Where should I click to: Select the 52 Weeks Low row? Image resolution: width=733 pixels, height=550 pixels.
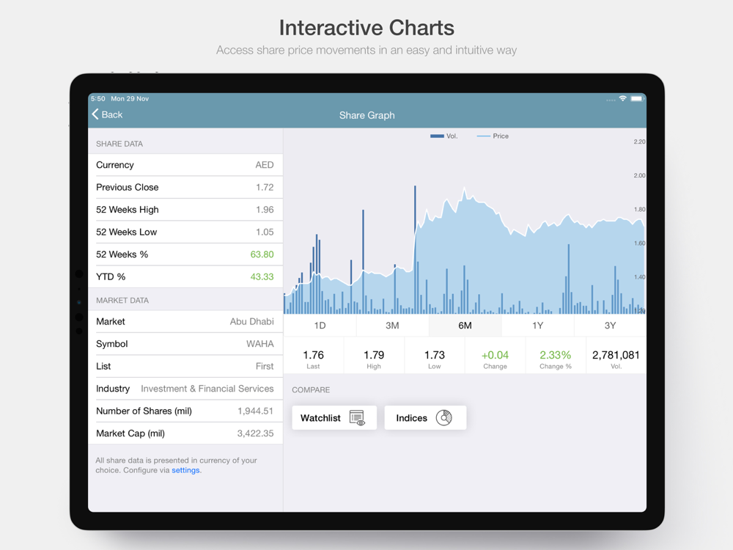(185, 232)
